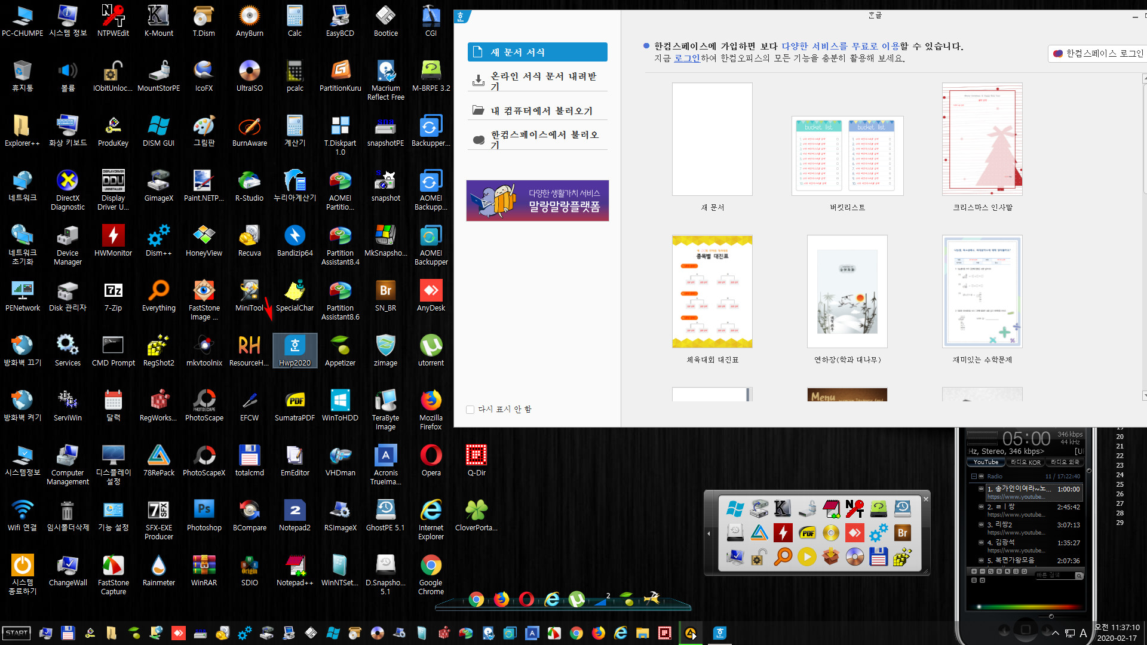Follow the '로그인' link in notice
Image resolution: width=1147 pixels, height=645 pixels.
(687, 59)
